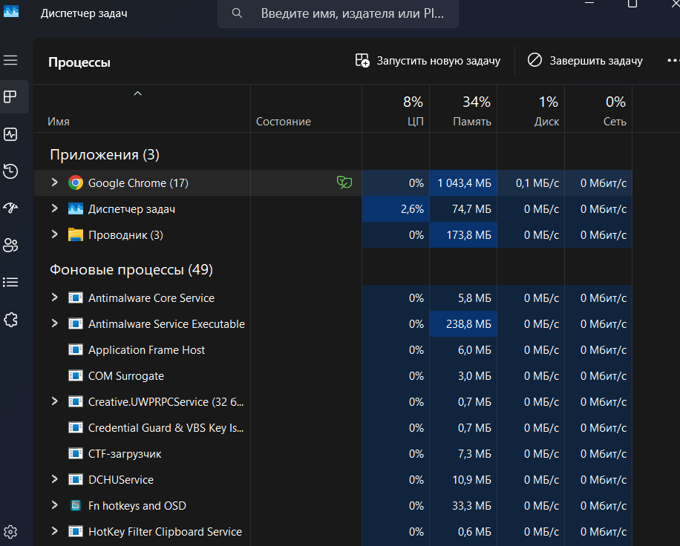Open the Details list sidebar icon
680x546 pixels.
[10, 283]
